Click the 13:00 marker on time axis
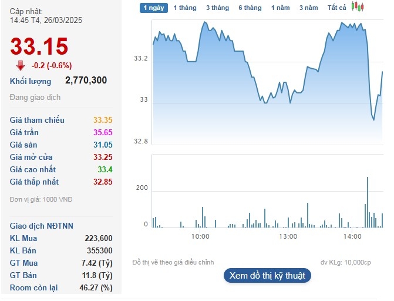The image size is (394, 301). 288,236
